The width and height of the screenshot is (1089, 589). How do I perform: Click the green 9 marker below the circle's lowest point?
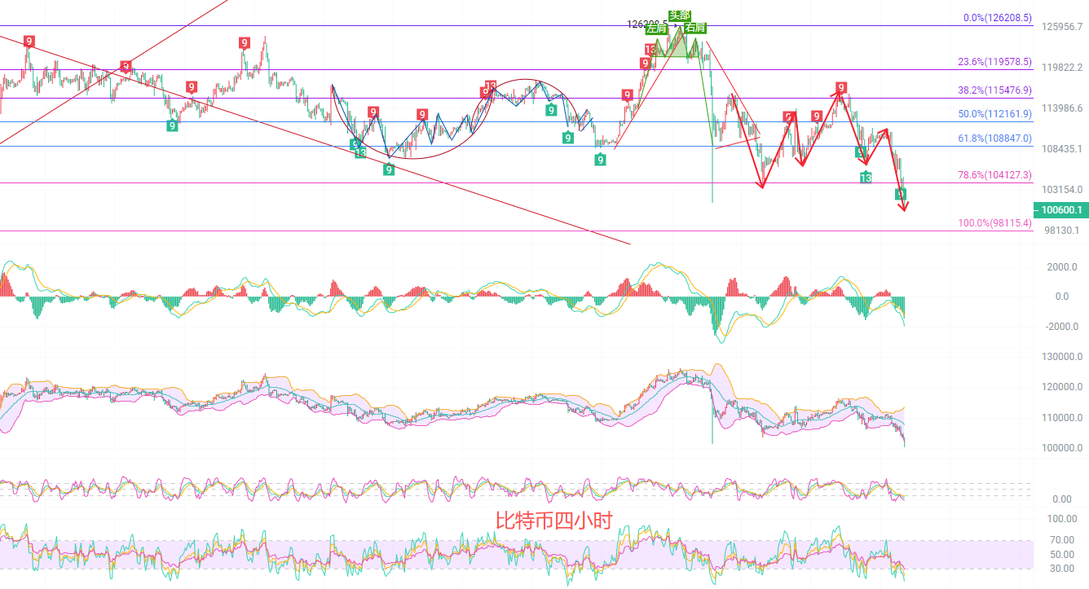pos(389,169)
